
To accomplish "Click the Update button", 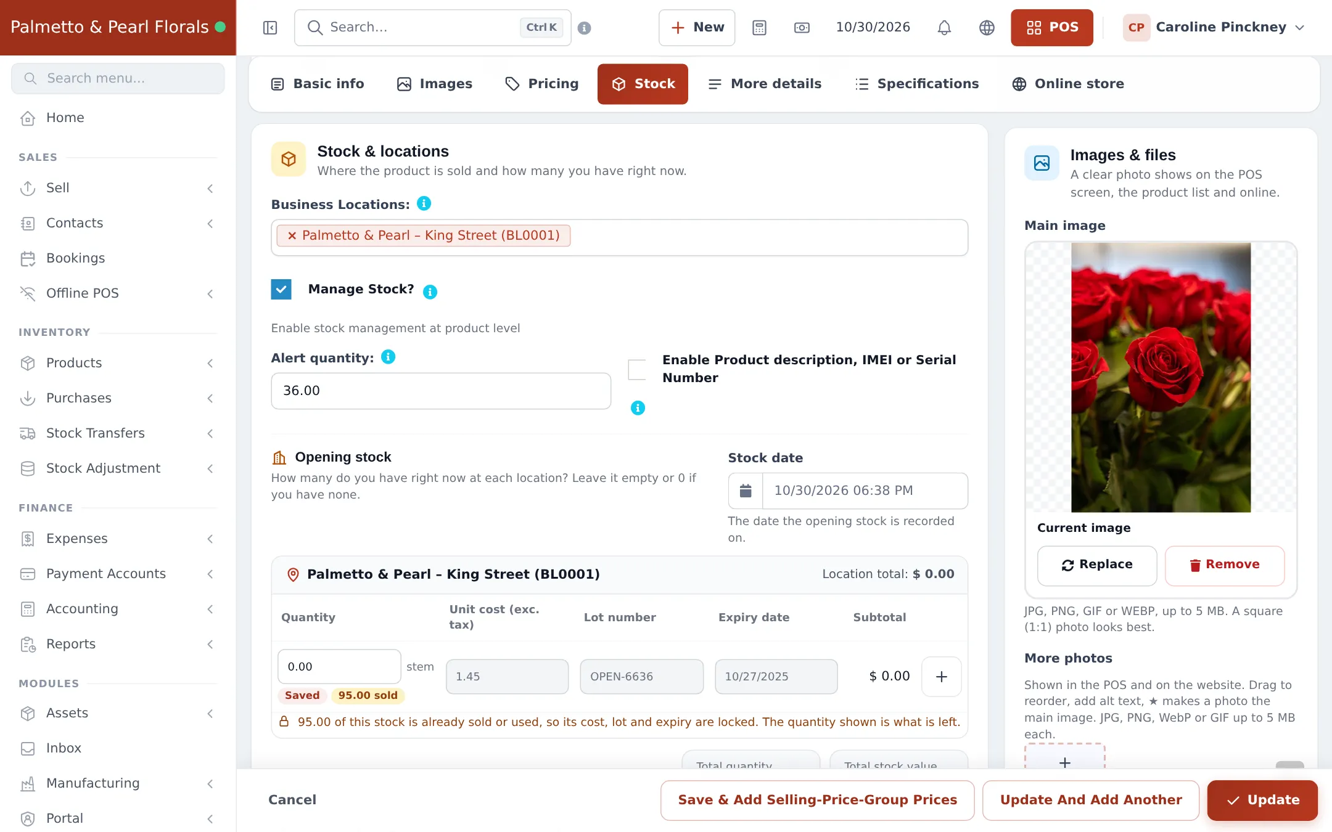I will pyautogui.click(x=1262, y=800).
